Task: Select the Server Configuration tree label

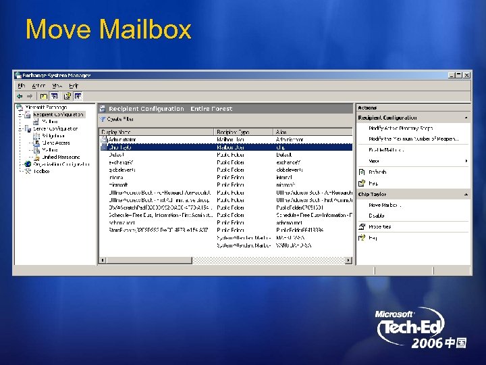Action: pos(55,128)
